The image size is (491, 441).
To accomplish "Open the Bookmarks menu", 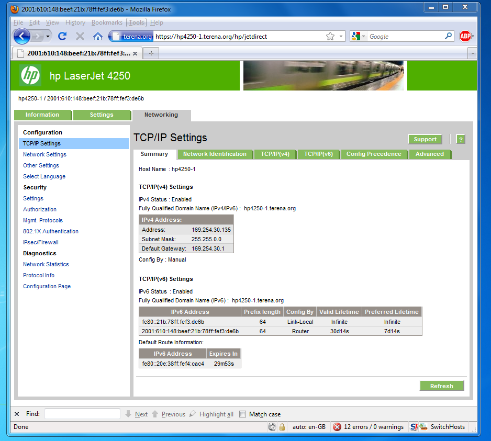I will tap(107, 22).
